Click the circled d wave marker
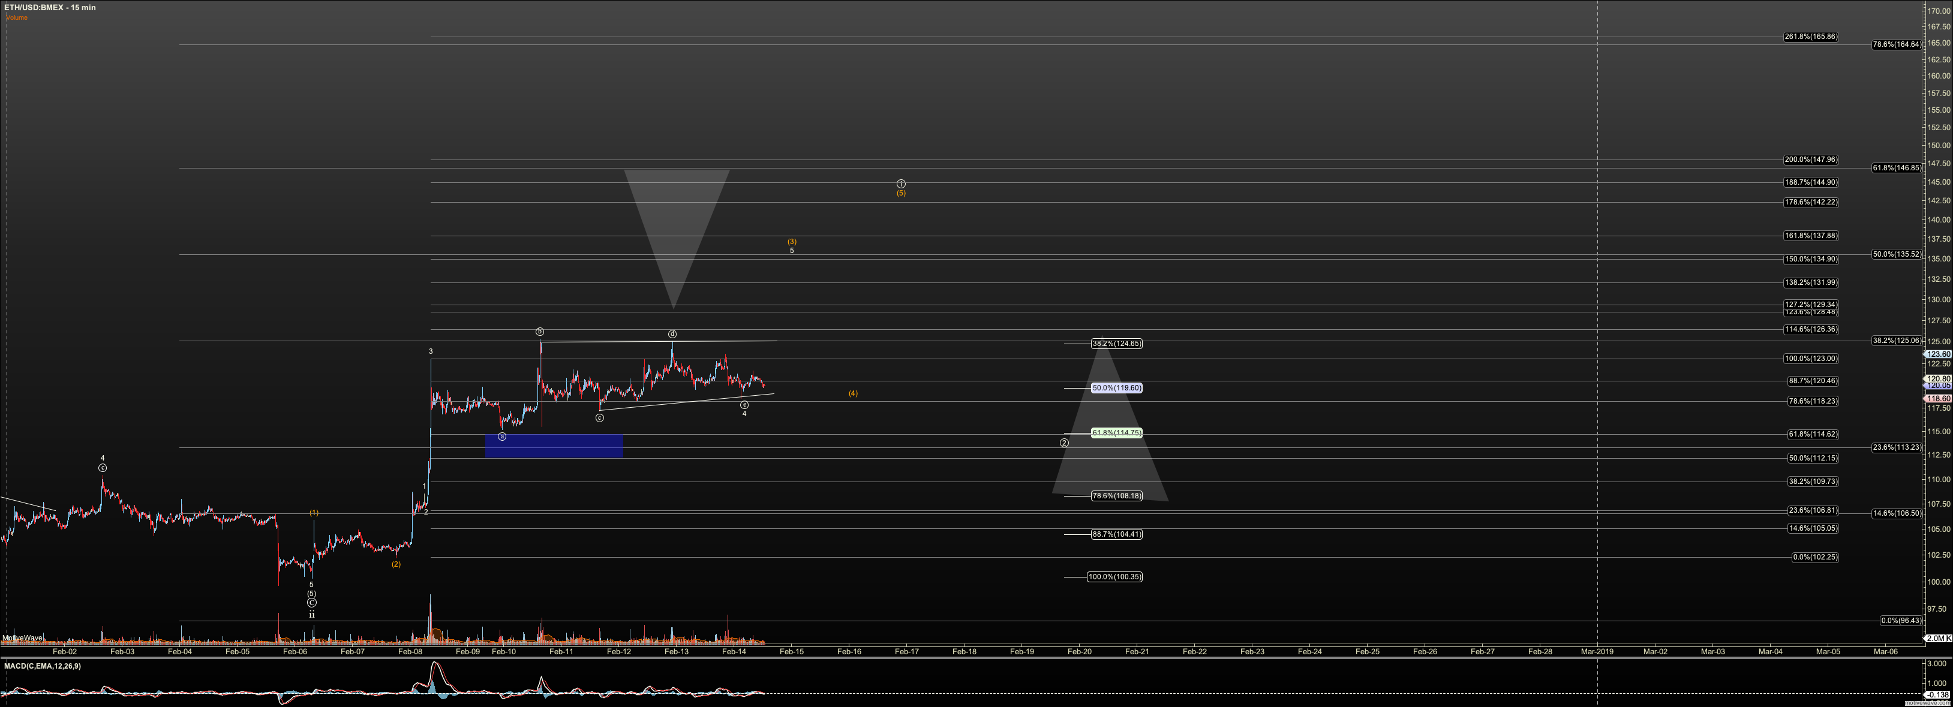Screen dimensions: 1953x707 pyautogui.click(x=672, y=334)
